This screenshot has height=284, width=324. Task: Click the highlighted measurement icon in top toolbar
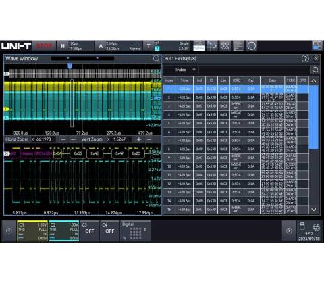tap(199, 46)
